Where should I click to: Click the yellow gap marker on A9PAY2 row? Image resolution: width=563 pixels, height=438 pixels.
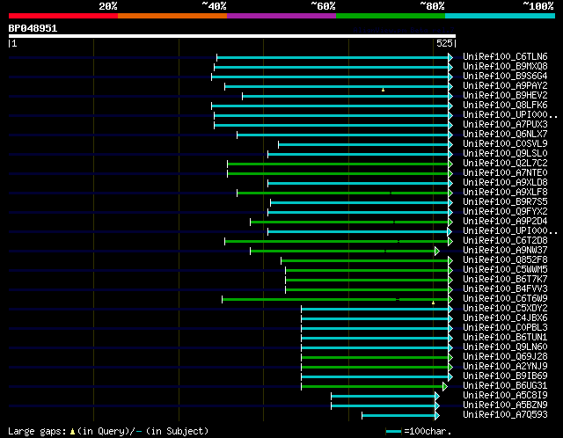pyautogui.click(x=384, y=90)
